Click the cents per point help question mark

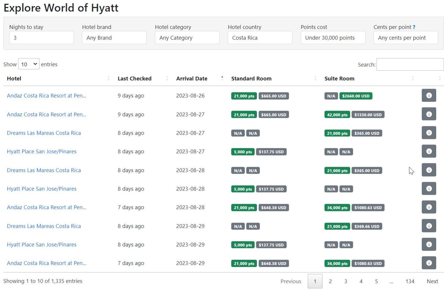point(414,27)
